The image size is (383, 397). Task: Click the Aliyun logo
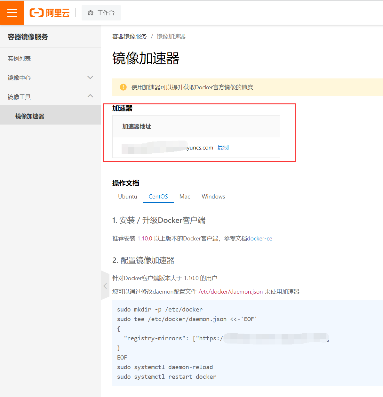point(50,13)
